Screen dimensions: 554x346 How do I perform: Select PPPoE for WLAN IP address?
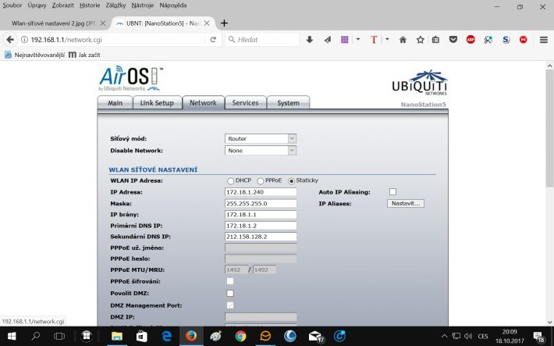(x=261, y=181)
